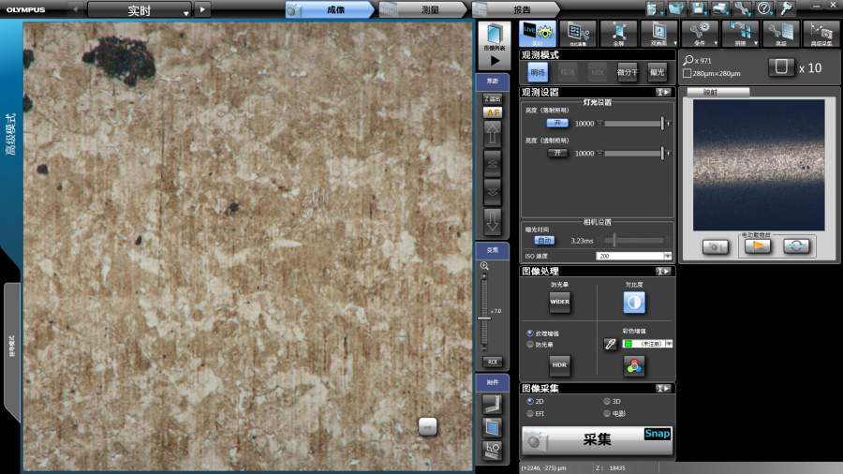Click the arrow button right of 实时 dropdown
This screenshot has width=843, height=474.
pos(202,9)
